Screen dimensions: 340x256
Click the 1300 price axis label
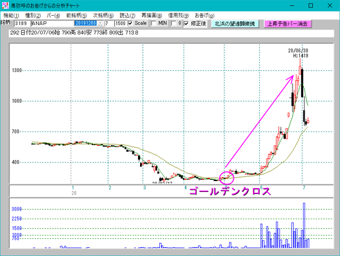(17, 70)
